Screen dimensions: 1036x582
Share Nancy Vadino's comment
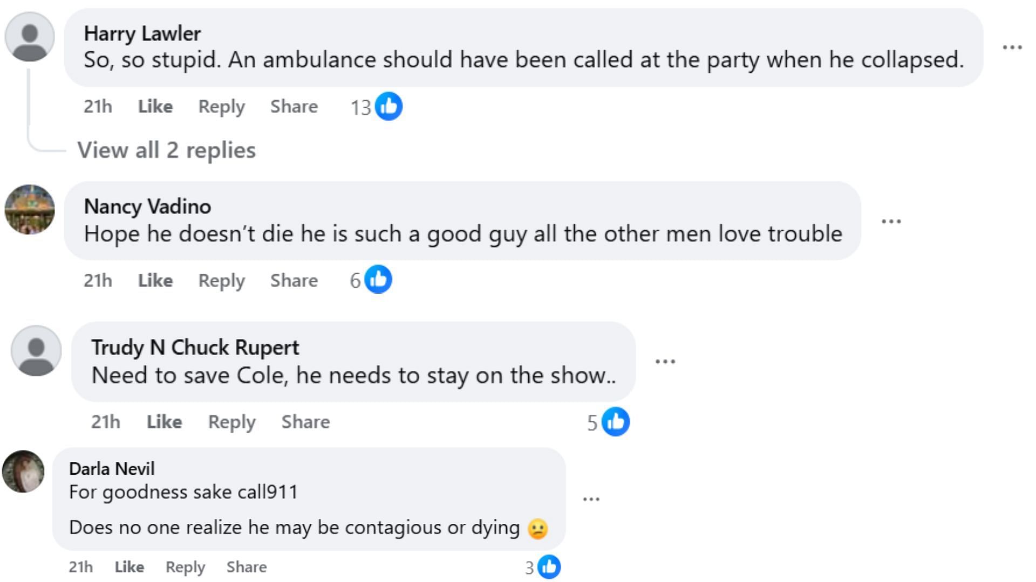tap(294, 280)
